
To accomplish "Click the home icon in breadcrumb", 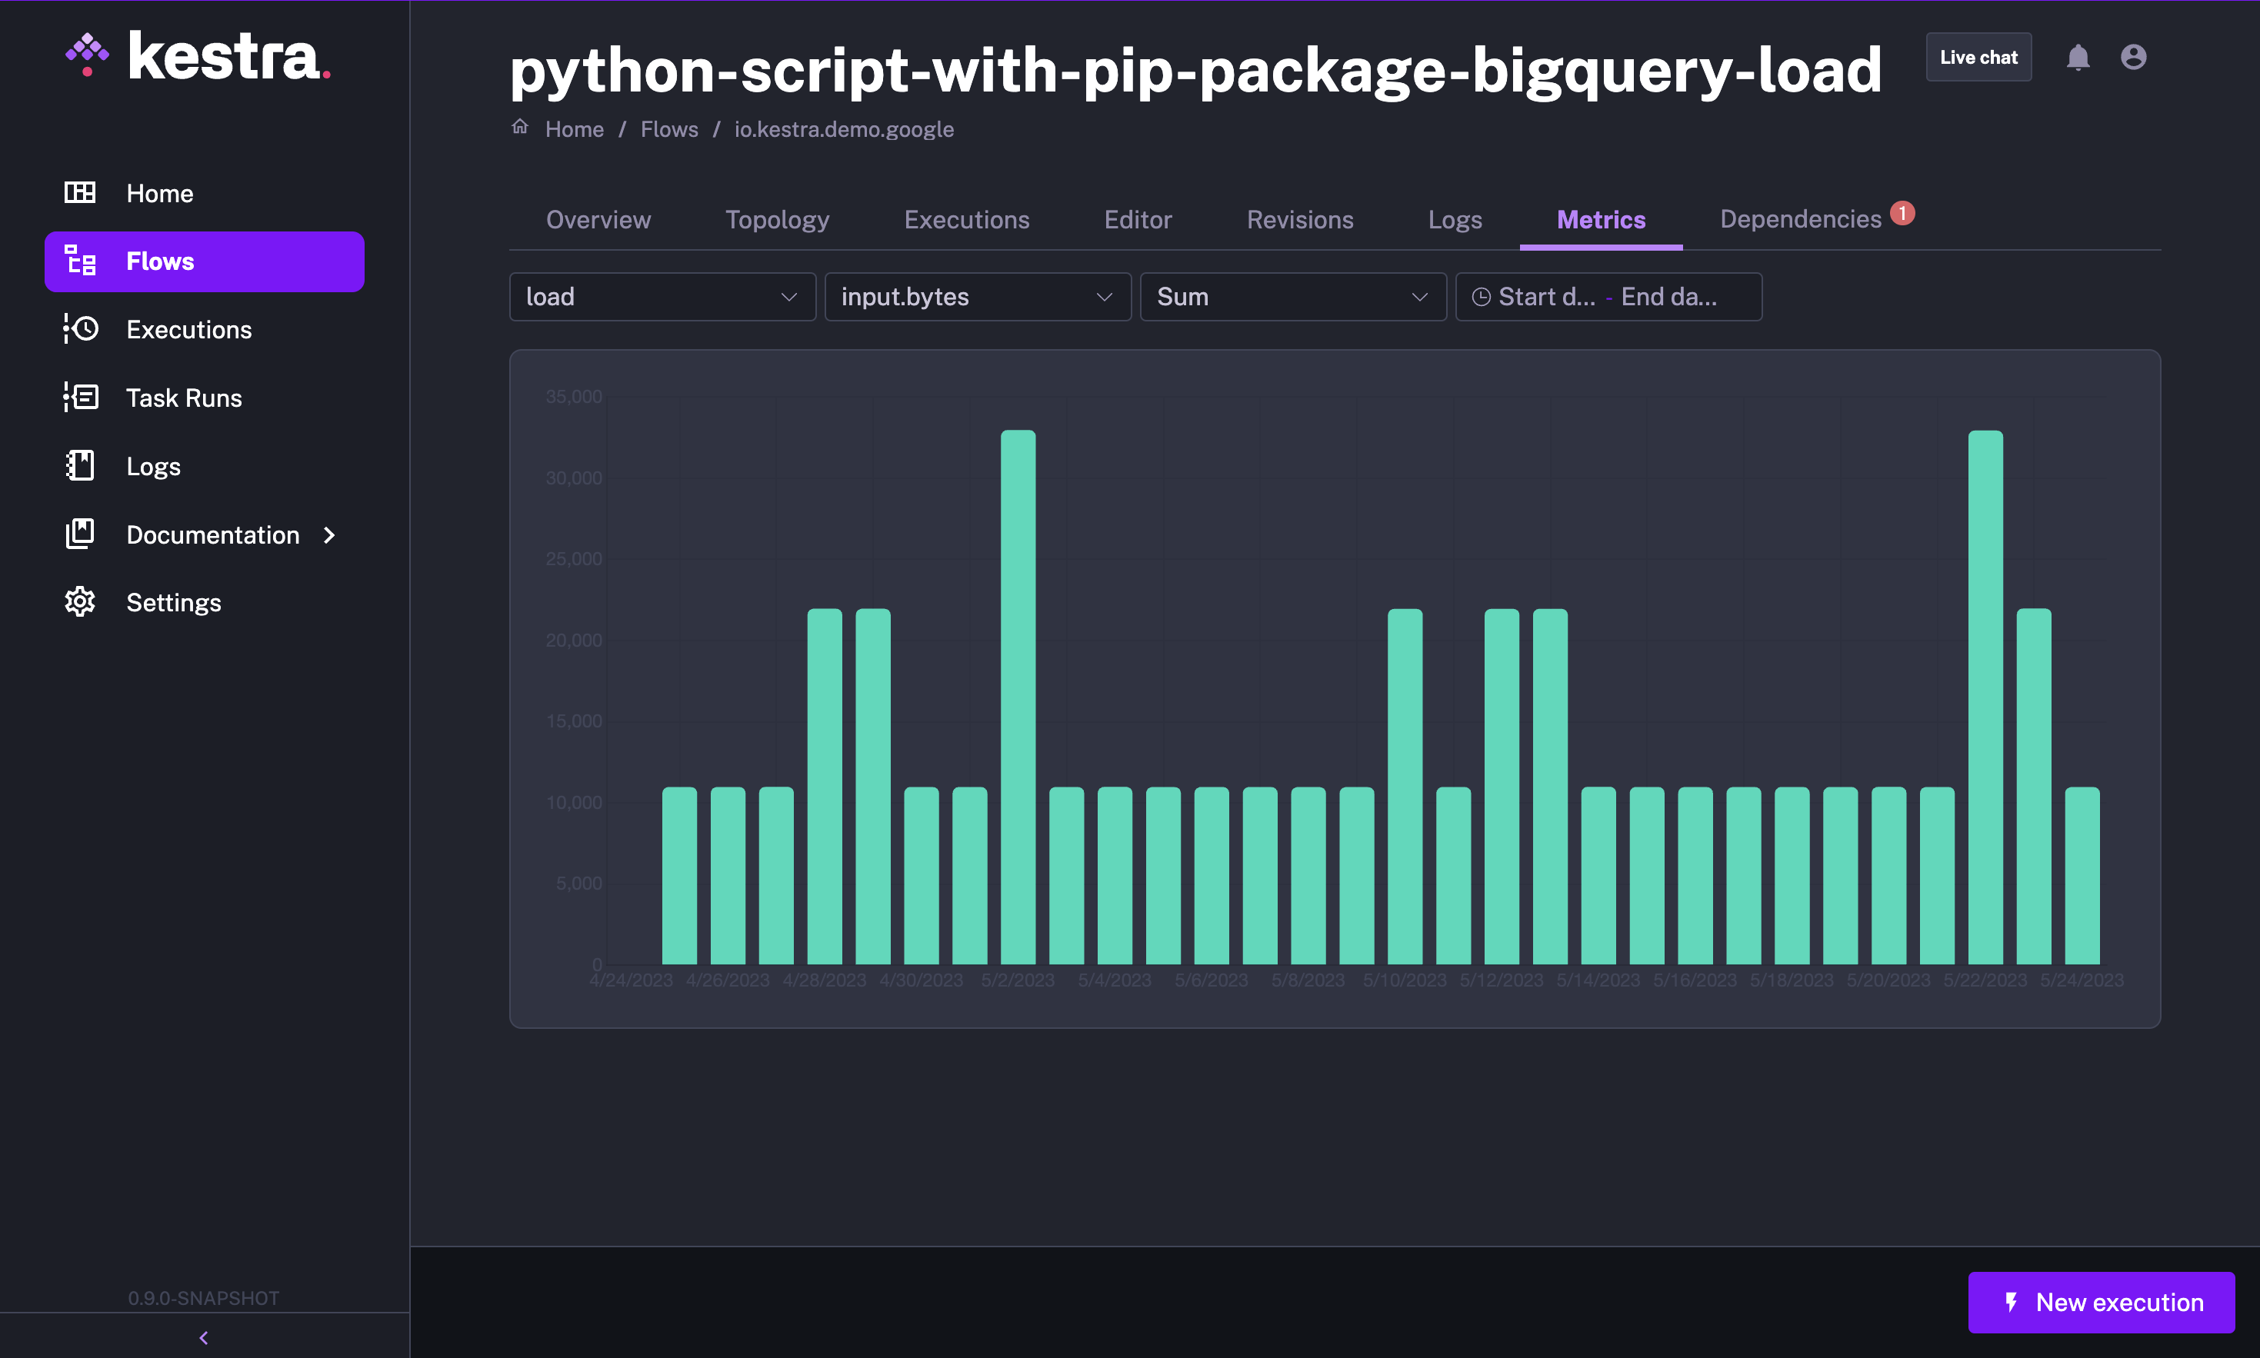I will [x=520, y=127].
